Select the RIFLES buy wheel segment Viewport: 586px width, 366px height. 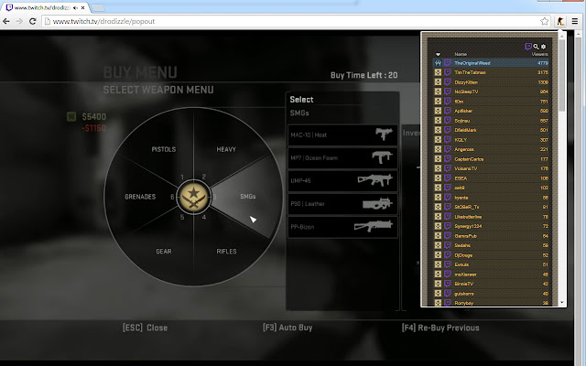click(x=226, y=252)
